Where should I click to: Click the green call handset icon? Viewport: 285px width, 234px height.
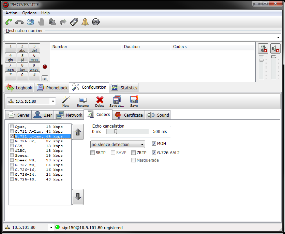pyautogui.click(x=9, y=22)
